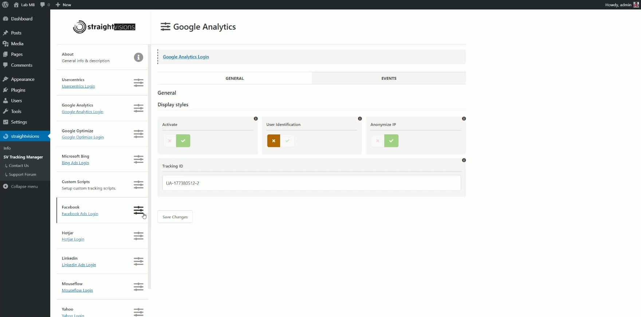This screenshot has width=641, height=317.
Task: Switch to the GENERAL tab
Action: click(235, 78)
